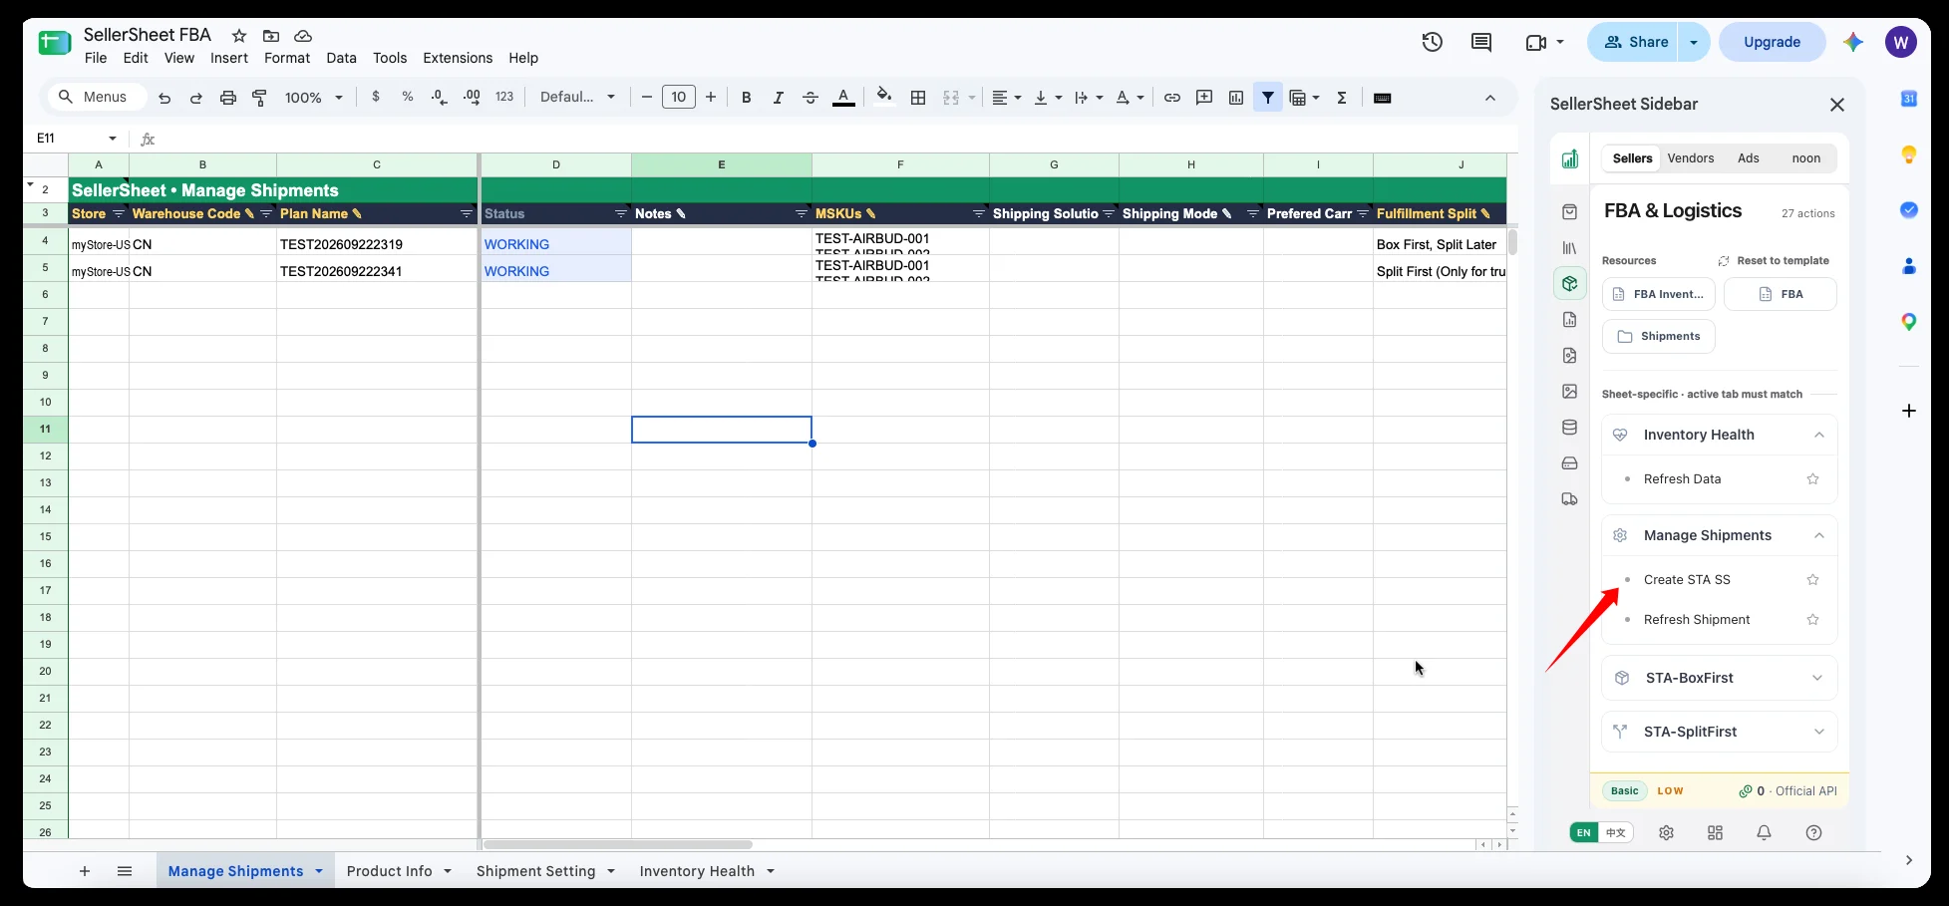This screenshot has width=1949, height=906.
Task: Open the Extensions menu
Action: coord(458,58)
